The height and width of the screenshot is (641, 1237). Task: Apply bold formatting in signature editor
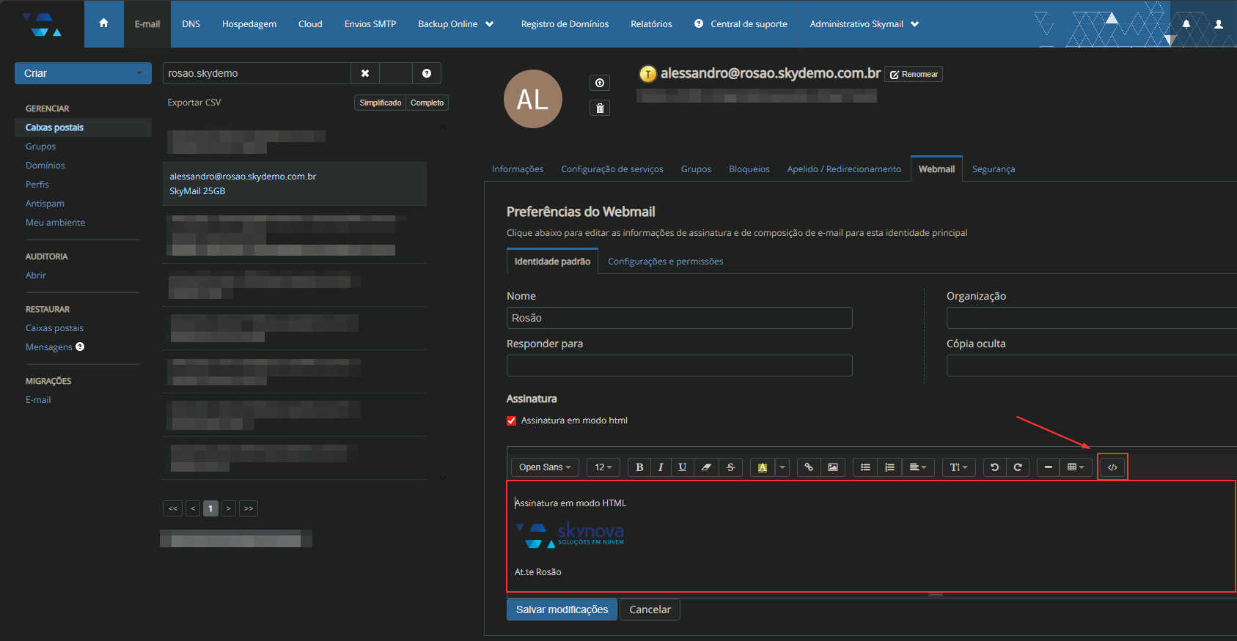(x=639, y=467)
